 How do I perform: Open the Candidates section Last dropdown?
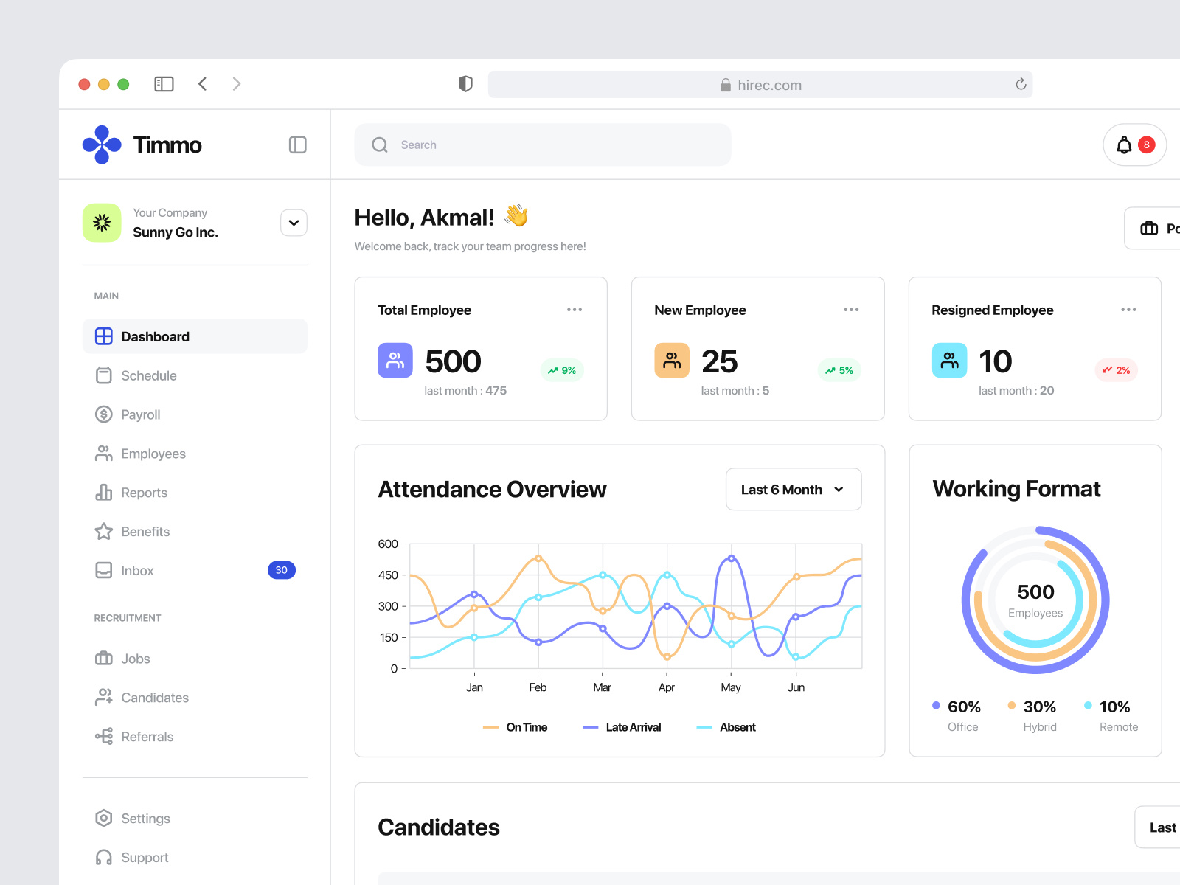(1157, 827)
